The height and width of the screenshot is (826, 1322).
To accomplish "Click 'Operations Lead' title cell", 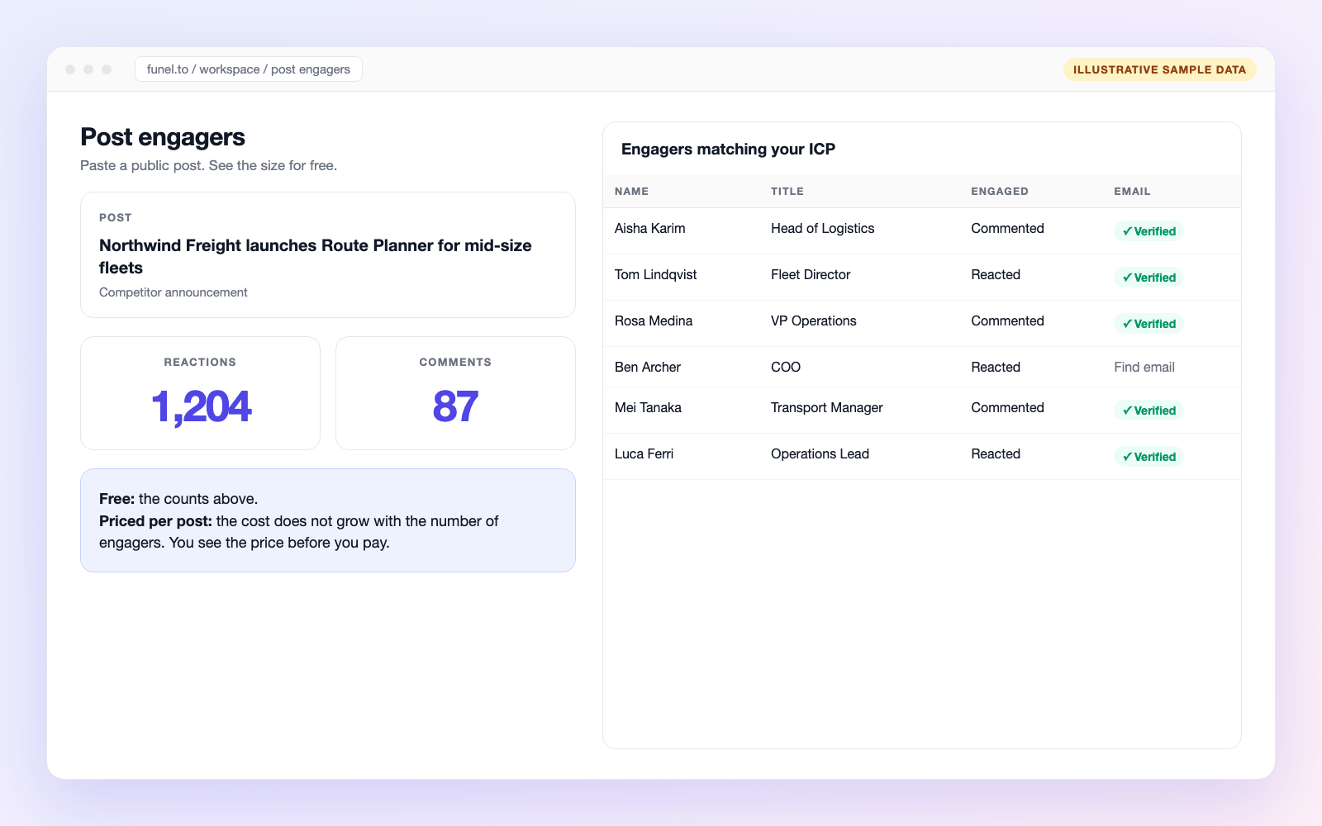I will (820, 454).
